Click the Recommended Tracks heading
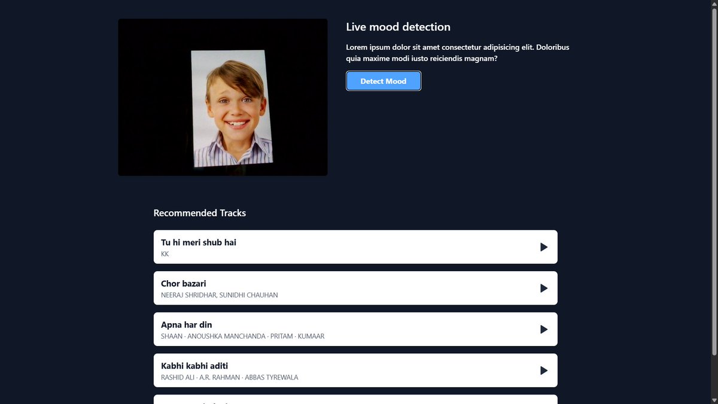 pyautogui.click(x=200, y=213)
